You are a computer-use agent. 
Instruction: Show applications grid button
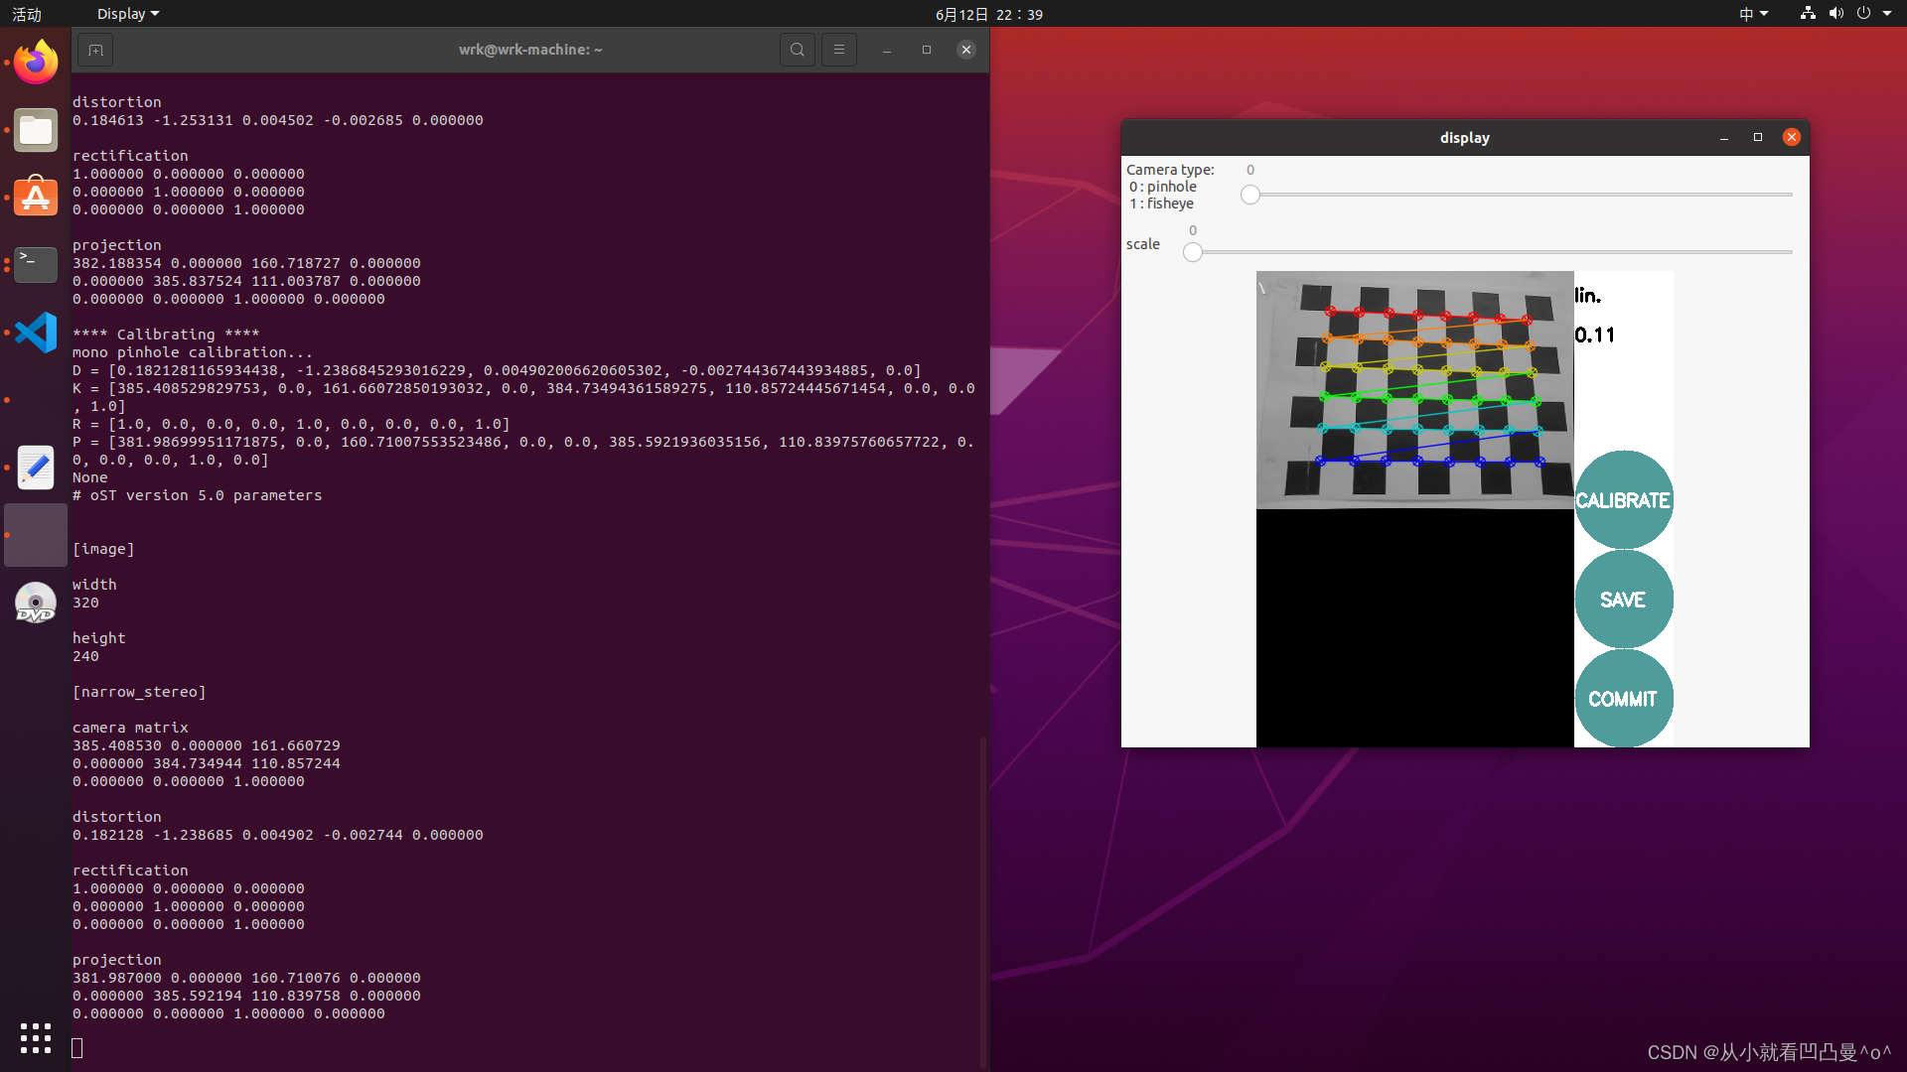[x=36, y=1038]
